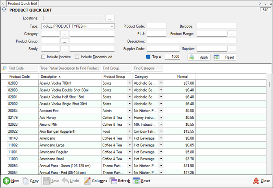273x188 pixels.
Task: Click the Save floppy disk icon
Action: click(x=47, y=181)
